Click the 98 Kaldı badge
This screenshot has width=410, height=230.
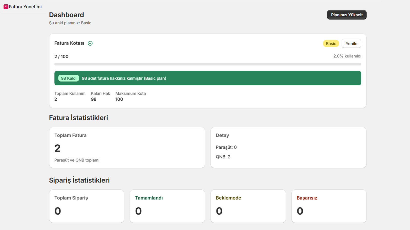click(x=69, y=78)
